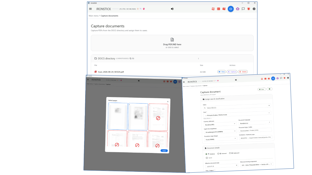This screenshot has width=312, height=175.
Task: Toggle page 2 thumbnail in Select pages
Action: point(138,117)
